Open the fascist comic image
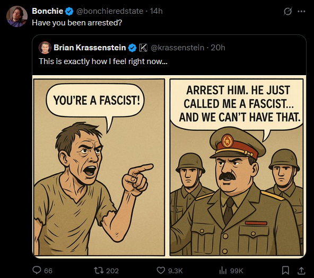 (169, 167)
